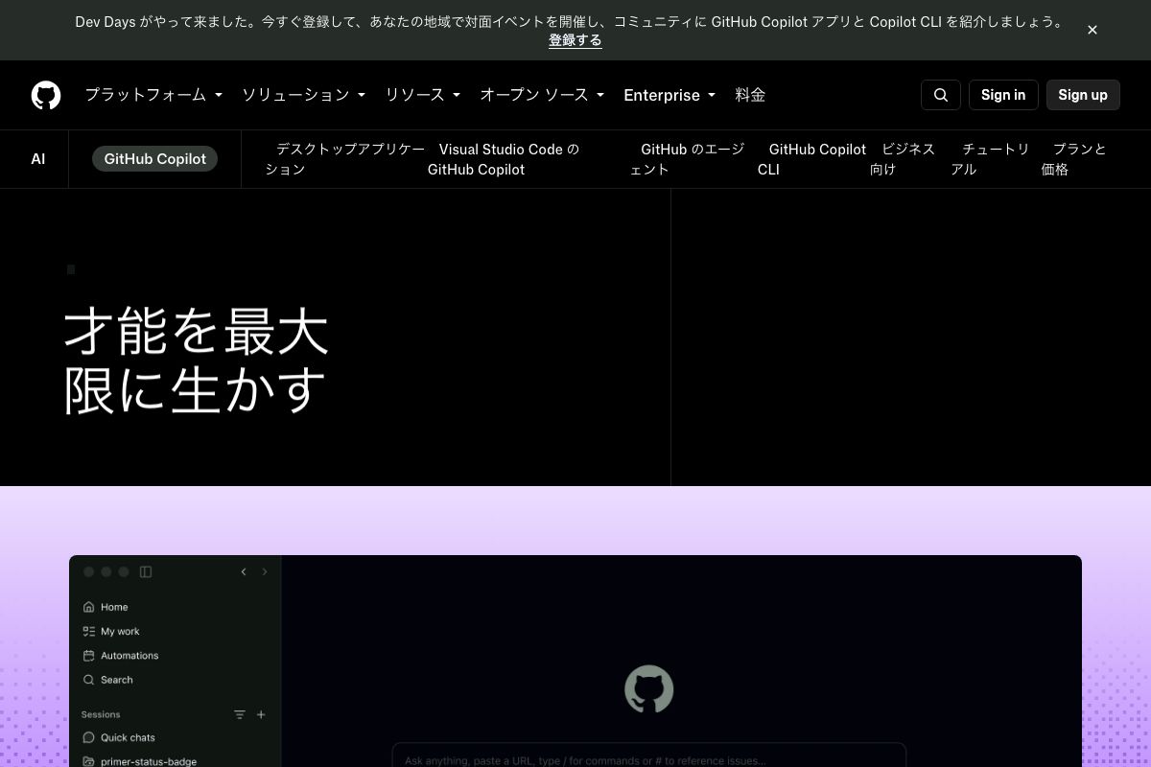Screen dimensions: 1151x767
Task: Click the primer-status-badge folder icon
Action: tap(89, 761)
